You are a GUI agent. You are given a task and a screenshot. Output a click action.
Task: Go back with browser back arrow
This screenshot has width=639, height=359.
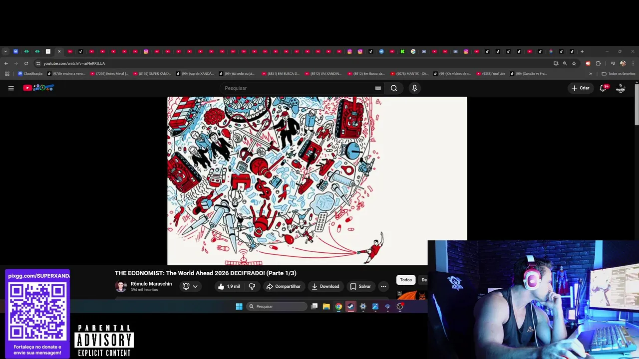(x=6, y=63)
